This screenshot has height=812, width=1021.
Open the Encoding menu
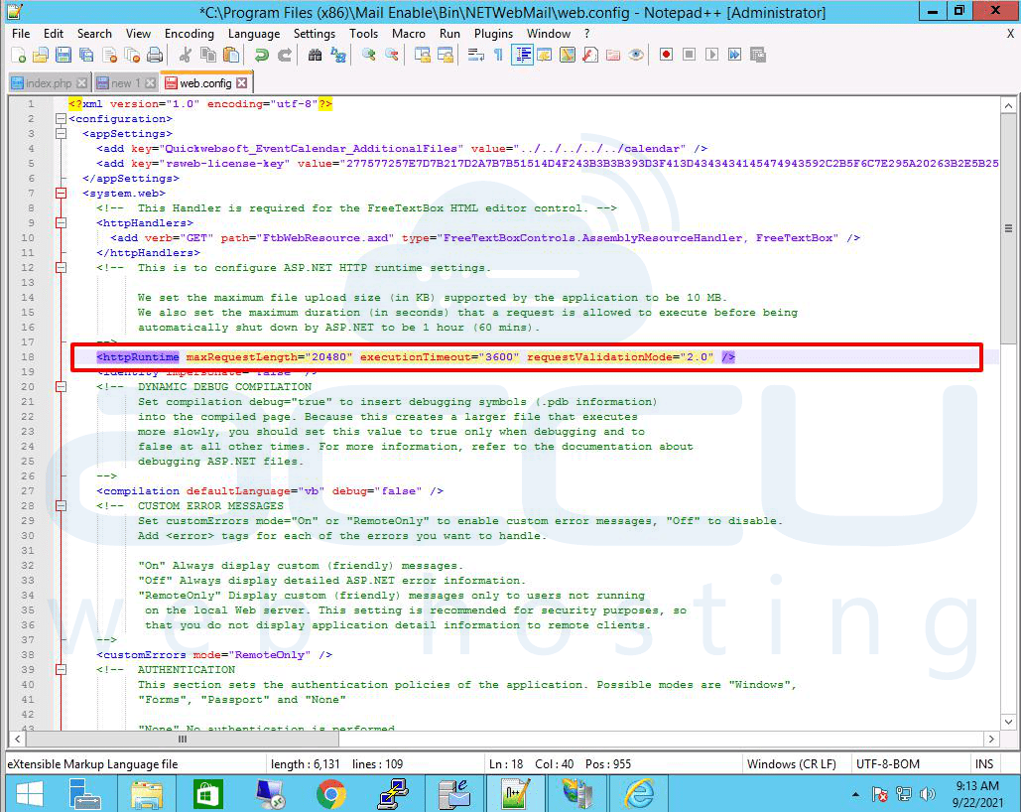(x=189, y=33)
